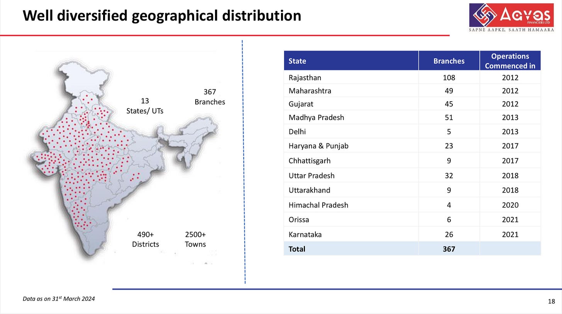Click Uttar Pradesh's branch count 32
This screenshot has height=314, width=562.
tap(449, 176)
